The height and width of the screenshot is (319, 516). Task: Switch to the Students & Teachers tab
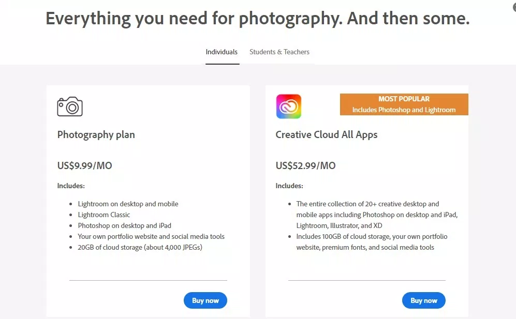point(279,52)
